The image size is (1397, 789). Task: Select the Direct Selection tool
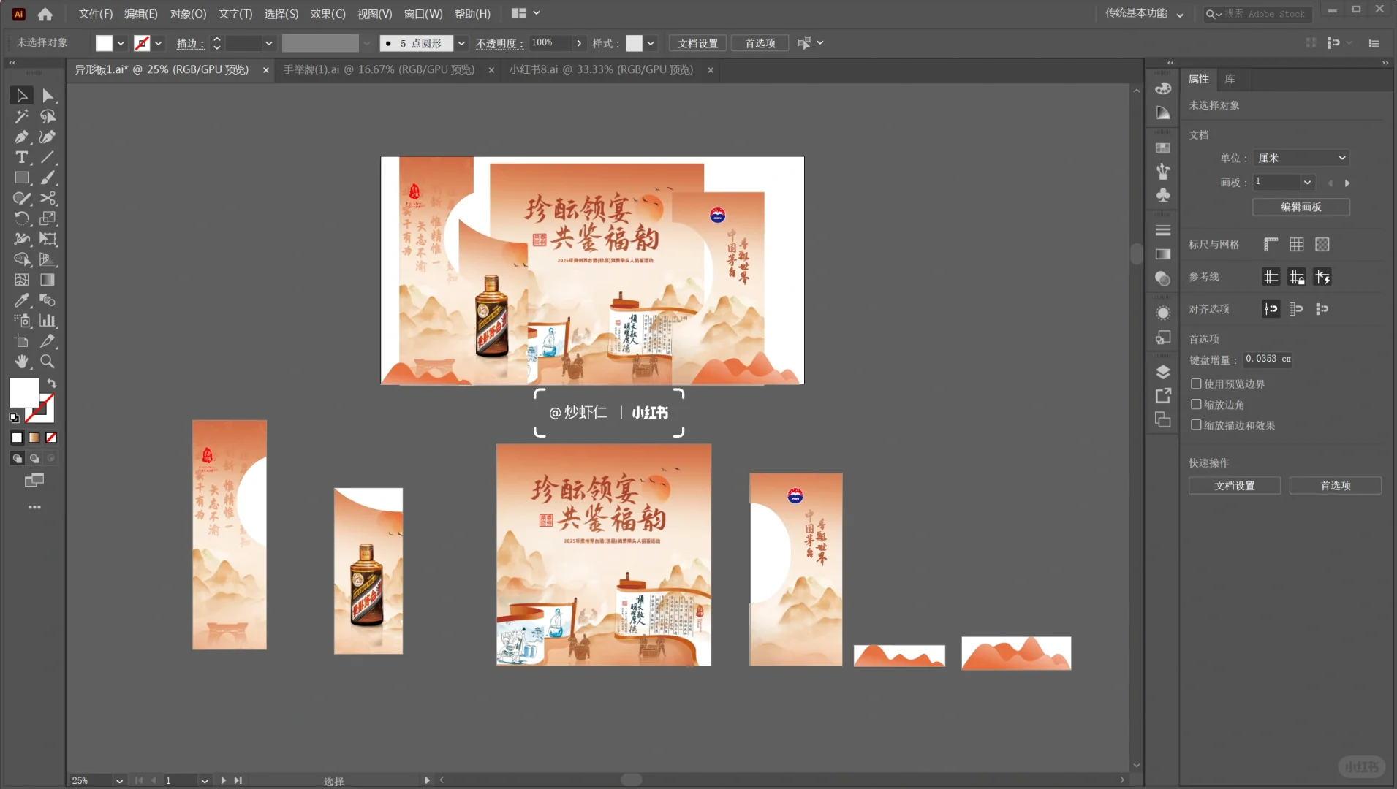[48, 96]
